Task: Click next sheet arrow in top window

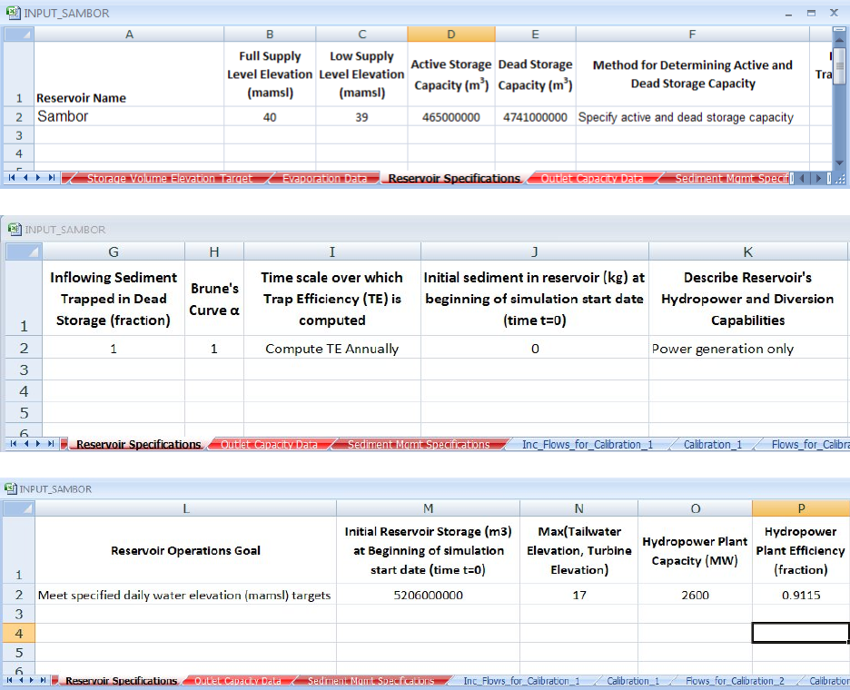Action: [38, 177]
